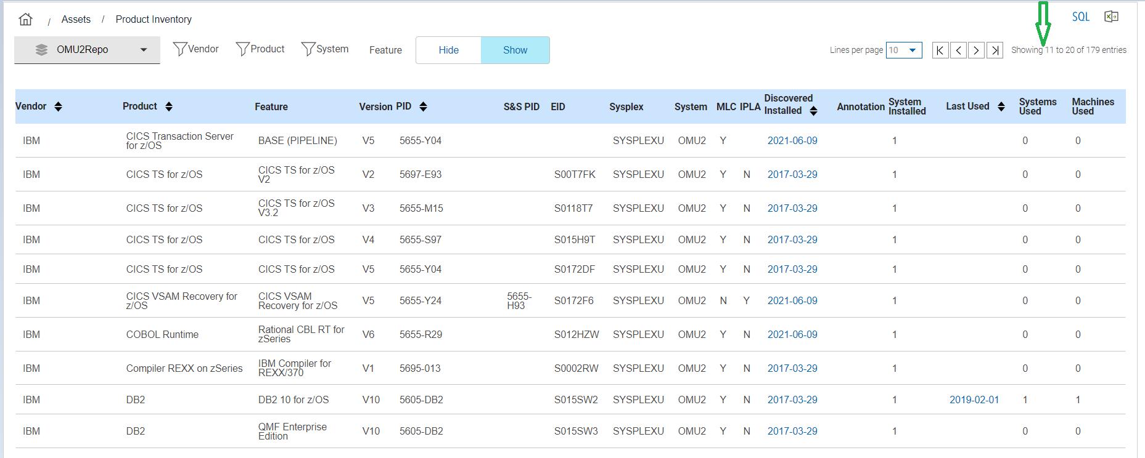
Task: Change Lines per page dropdown
Action: pos(904,50)
